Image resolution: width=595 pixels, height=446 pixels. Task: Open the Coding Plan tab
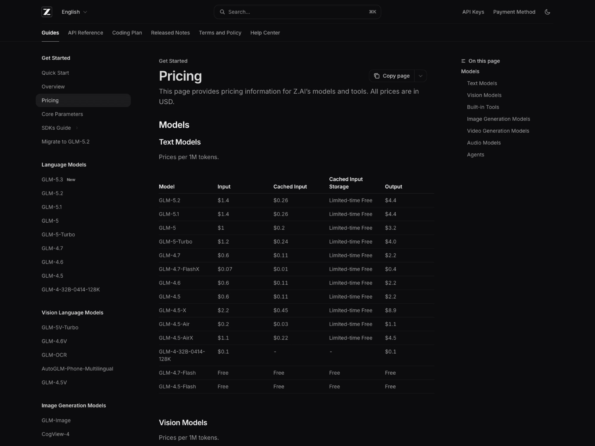127,33
